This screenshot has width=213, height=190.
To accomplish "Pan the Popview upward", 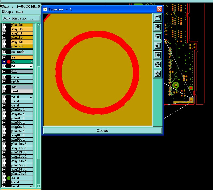I will (158, 27).
